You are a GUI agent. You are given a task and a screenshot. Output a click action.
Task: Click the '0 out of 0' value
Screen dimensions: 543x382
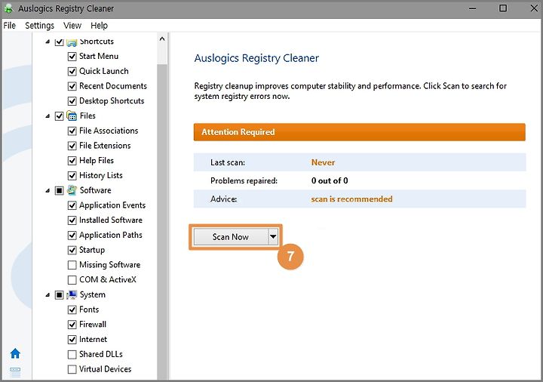coord(330,180)
